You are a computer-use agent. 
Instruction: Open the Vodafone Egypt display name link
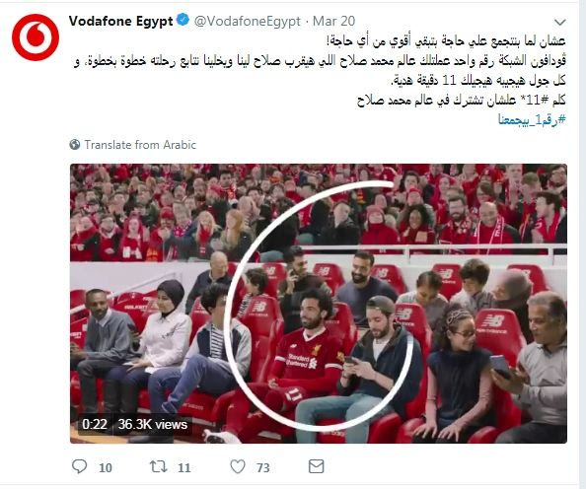coord(120,21)
